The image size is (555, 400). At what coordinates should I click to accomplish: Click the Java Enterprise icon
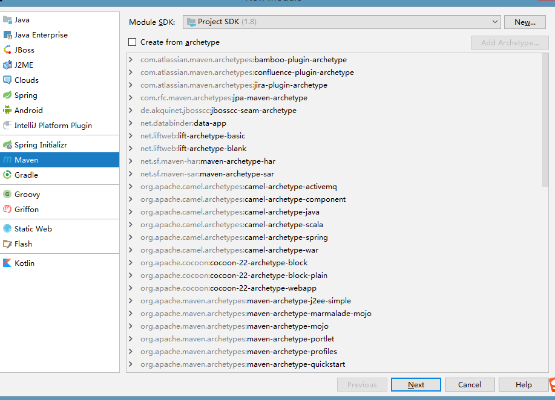7,35
